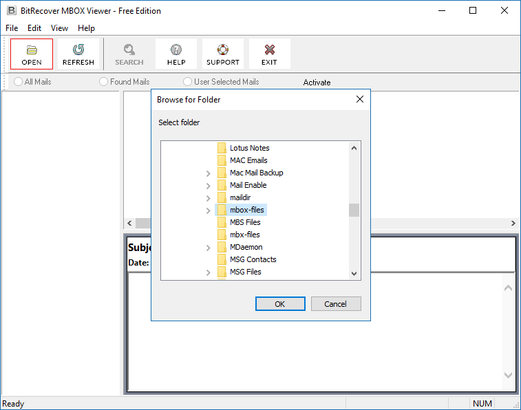Click the preview pane scroll-up arrow
521x410 pixels.
[x=508, y=288]
